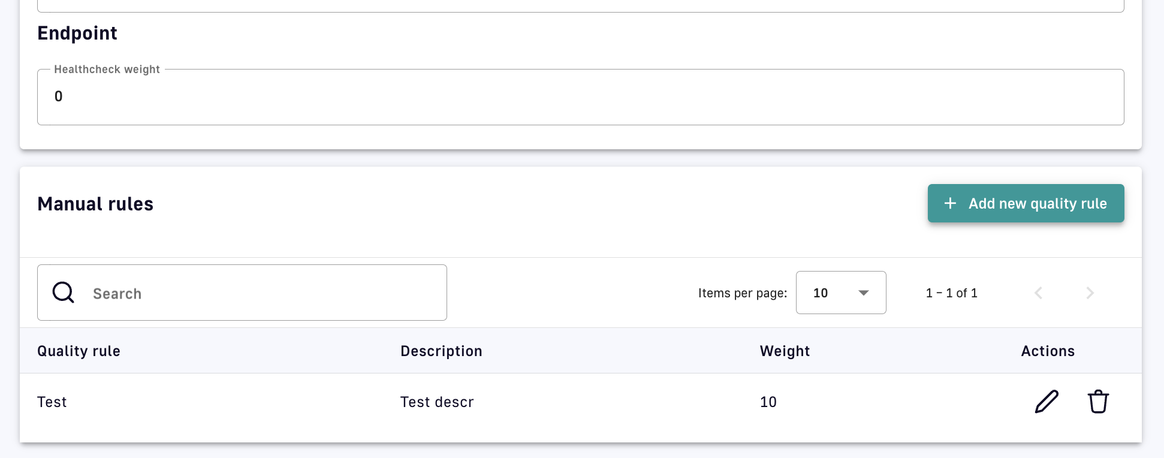Edit the Test quality rule with pencil icon
The height and width of the screenshot is (458, 1164).
(x=1047, y=402)
